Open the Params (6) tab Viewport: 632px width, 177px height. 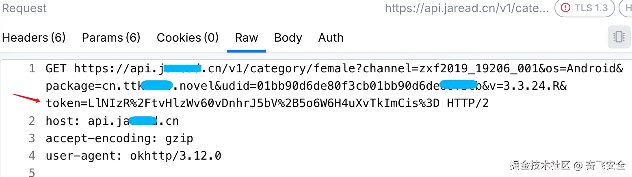pos(111,38)
